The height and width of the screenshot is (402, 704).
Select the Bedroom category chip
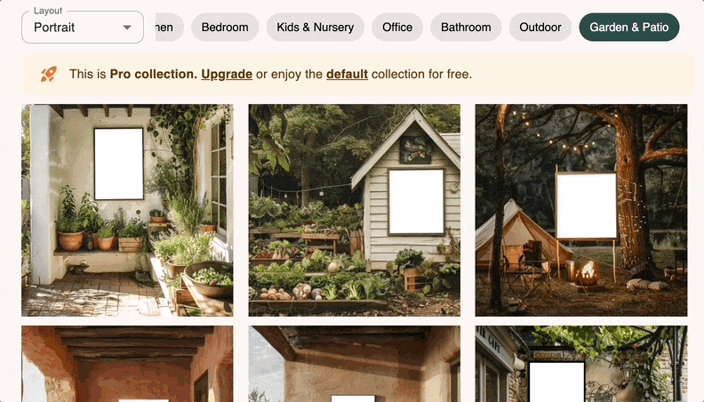pos(225,28)
